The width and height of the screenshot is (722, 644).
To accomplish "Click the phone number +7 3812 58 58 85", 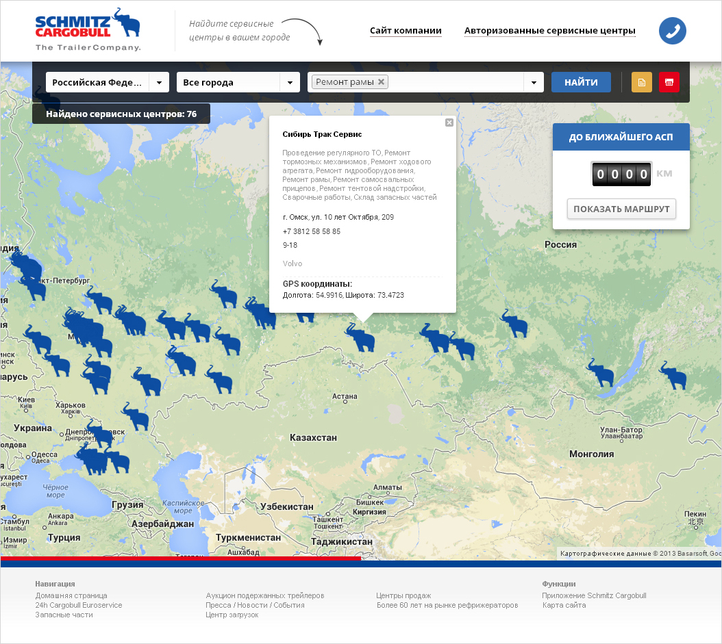I will pos(312,231).
